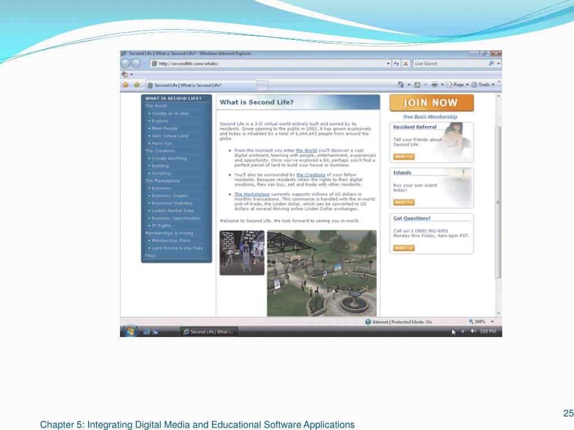Open the Tools menu

(x=483, y=85)
